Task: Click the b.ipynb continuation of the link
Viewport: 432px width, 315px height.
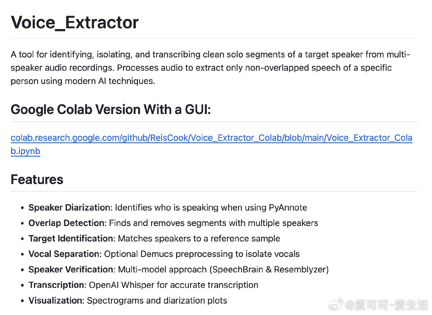Action: coord(25,151)
